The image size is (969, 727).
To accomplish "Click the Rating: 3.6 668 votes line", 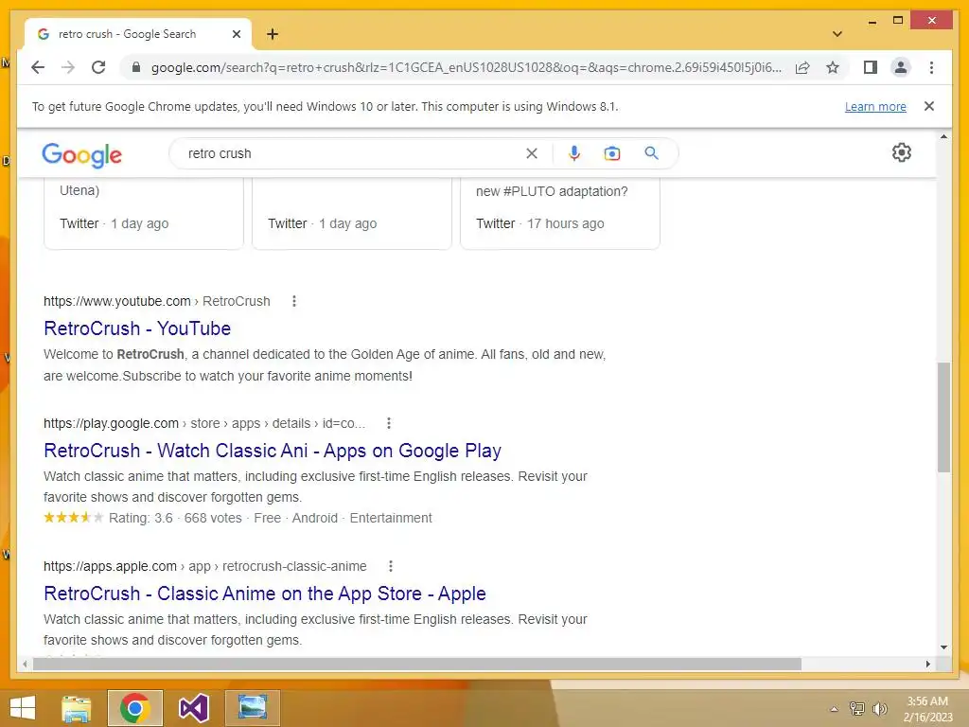I will (x=238, y=518).
